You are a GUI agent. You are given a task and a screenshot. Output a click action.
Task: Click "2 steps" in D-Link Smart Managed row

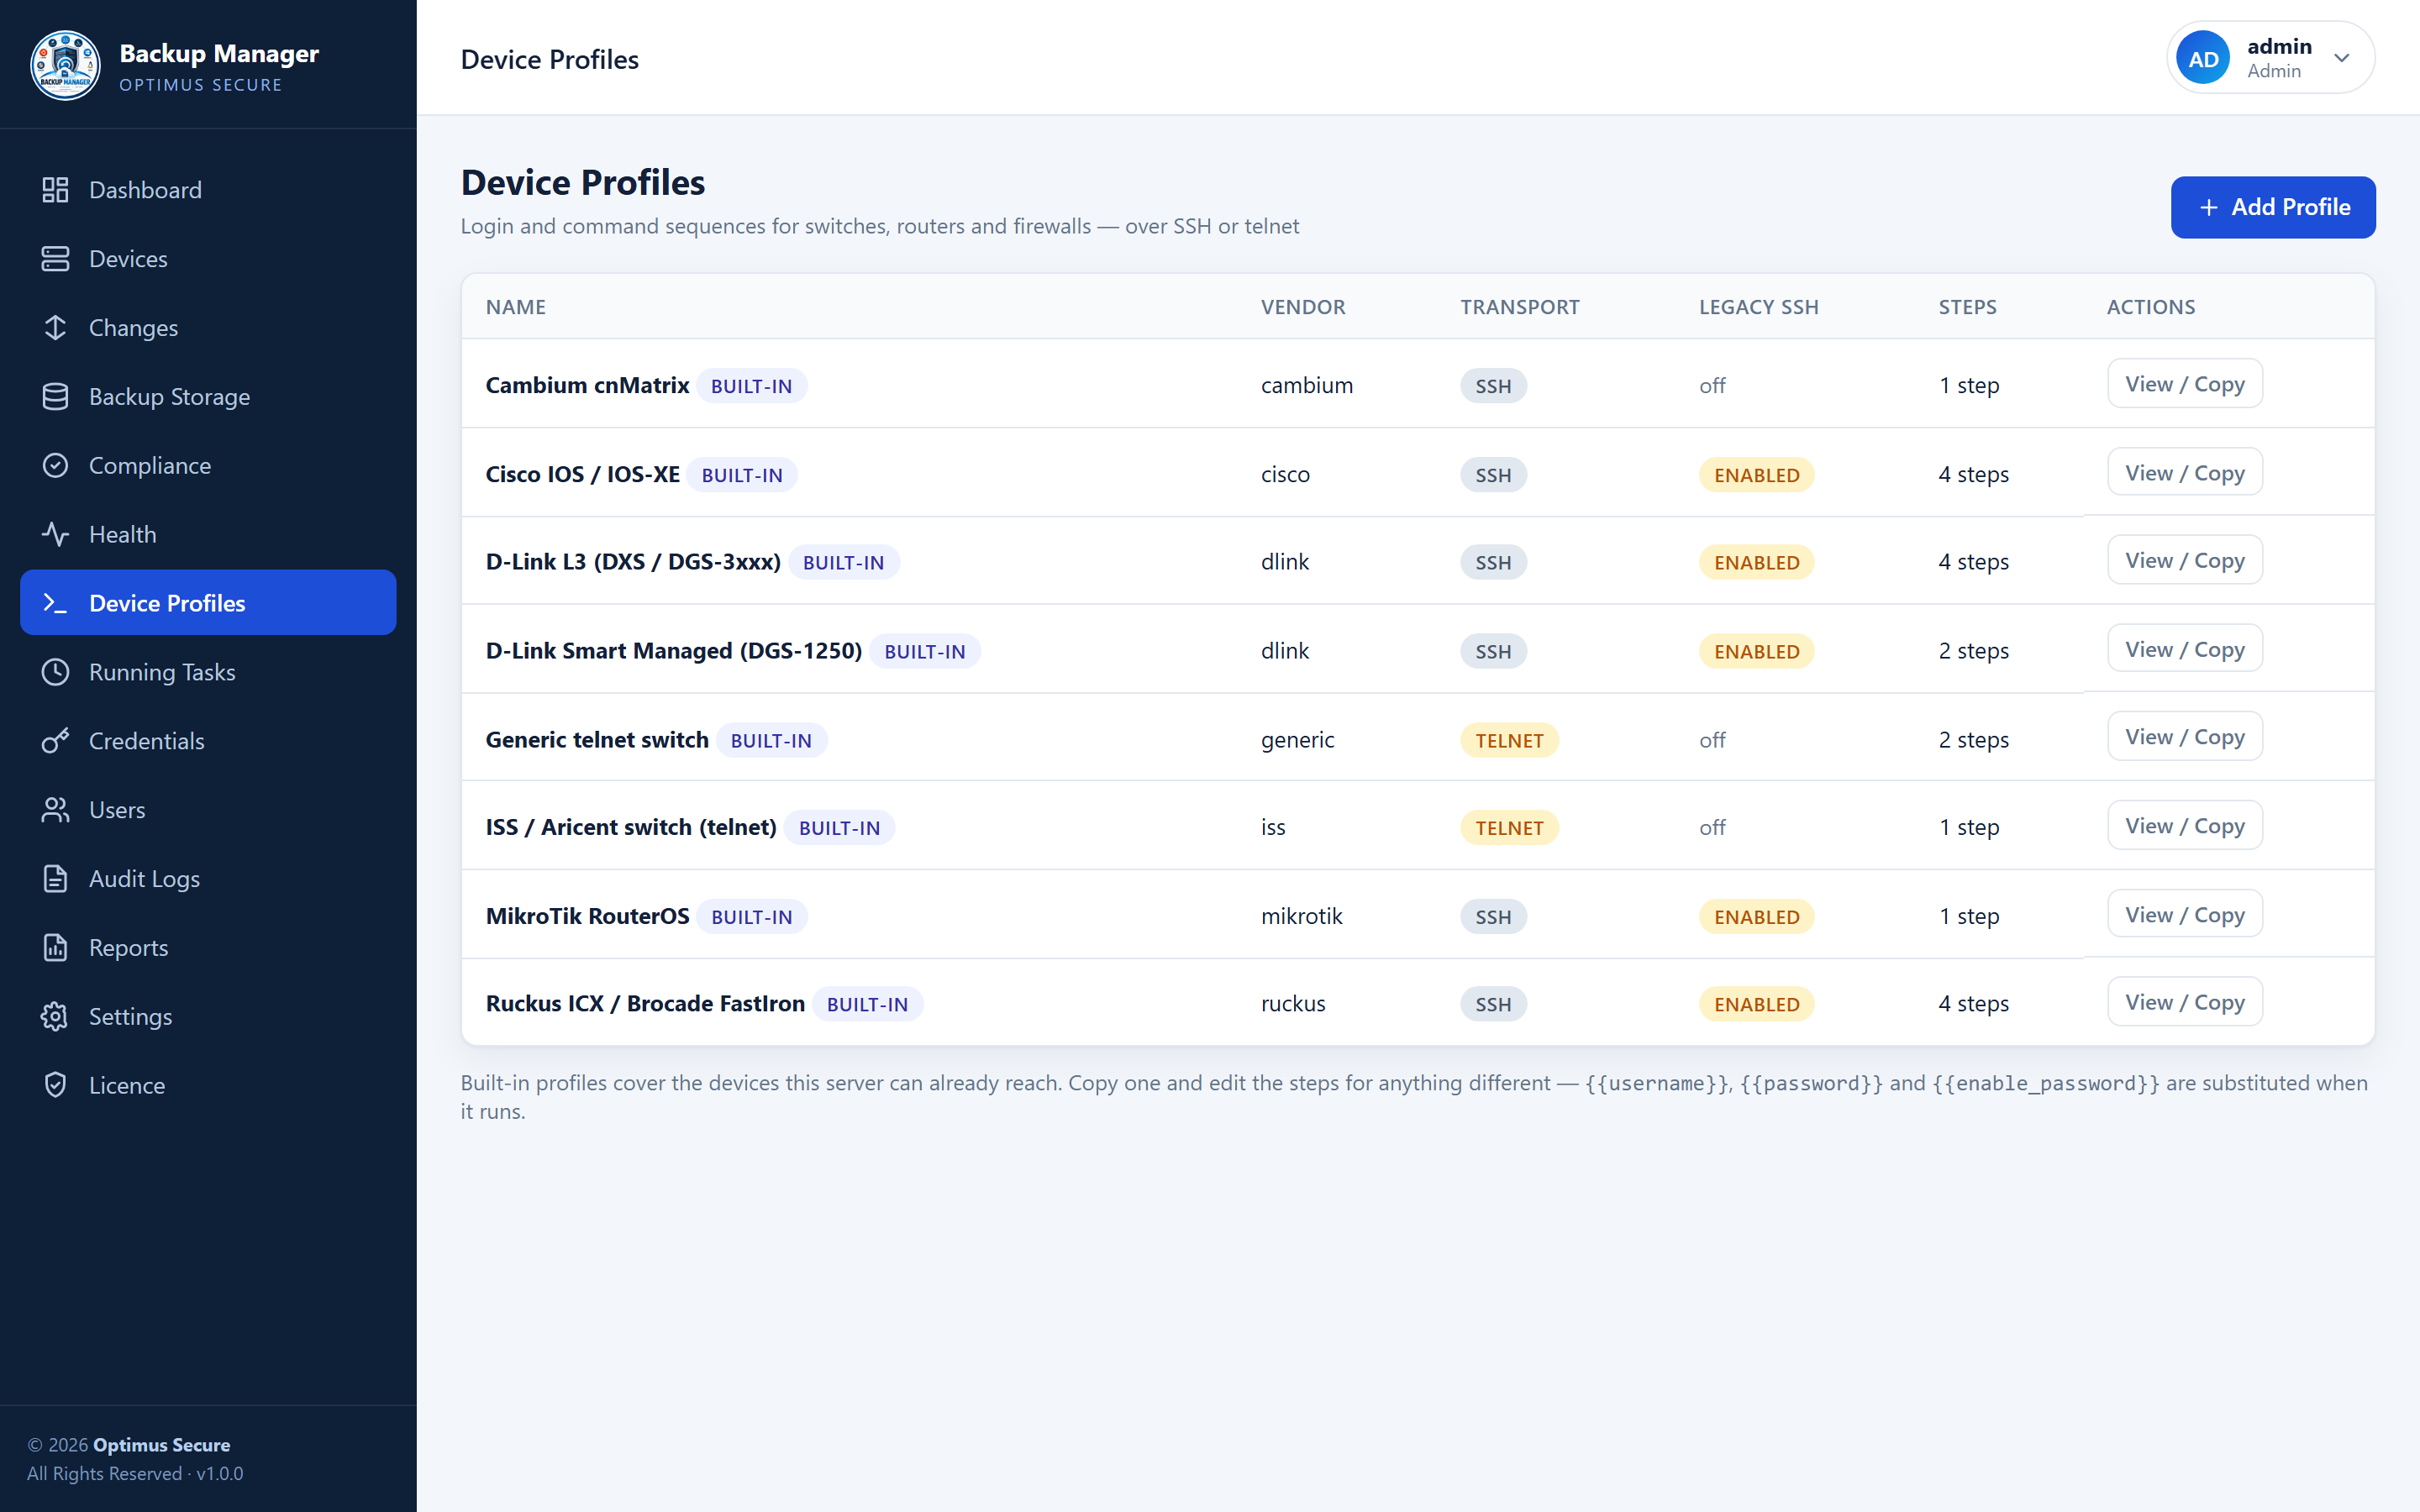[1973, 651]
